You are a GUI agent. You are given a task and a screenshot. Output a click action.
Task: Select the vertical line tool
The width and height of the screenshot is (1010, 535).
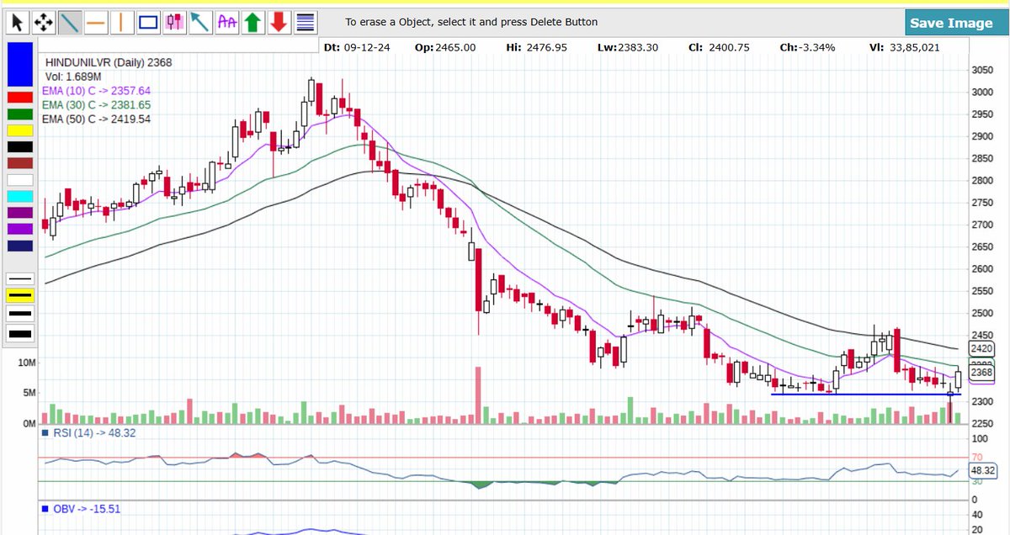tap(123, 22)
